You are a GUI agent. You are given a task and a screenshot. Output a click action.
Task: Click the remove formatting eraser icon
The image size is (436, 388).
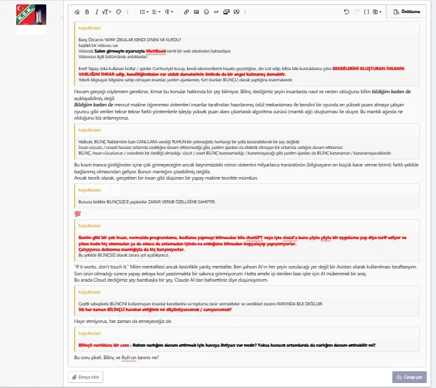click(77, 12)
